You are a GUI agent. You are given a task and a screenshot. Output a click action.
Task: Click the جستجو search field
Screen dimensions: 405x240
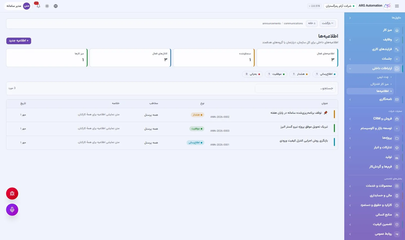[x=295, y=88]
